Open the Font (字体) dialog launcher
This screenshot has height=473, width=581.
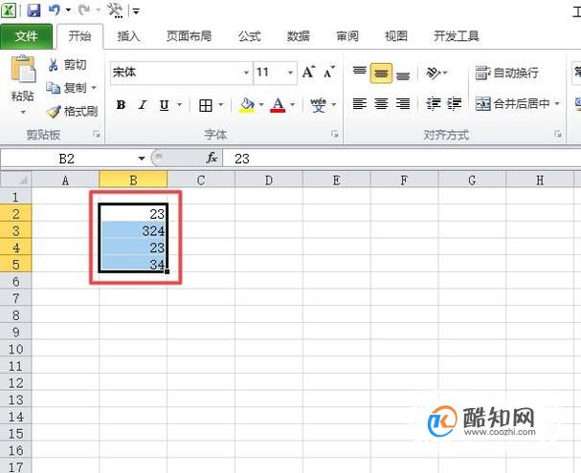coord(335,134)
